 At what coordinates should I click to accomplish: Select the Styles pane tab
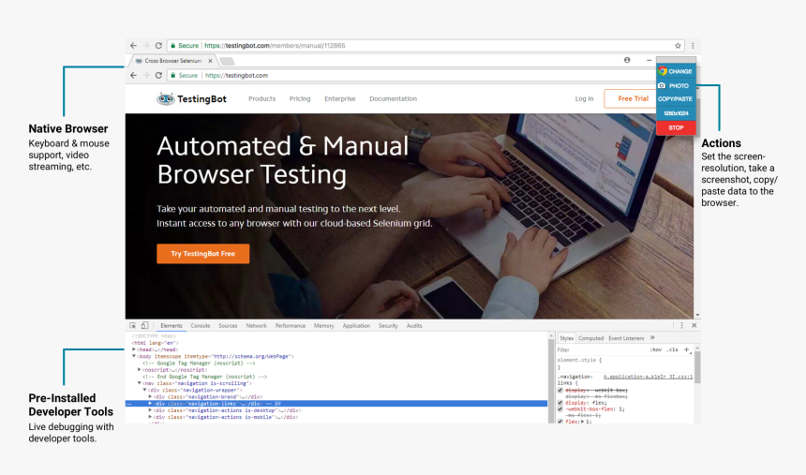pos(566,338)
